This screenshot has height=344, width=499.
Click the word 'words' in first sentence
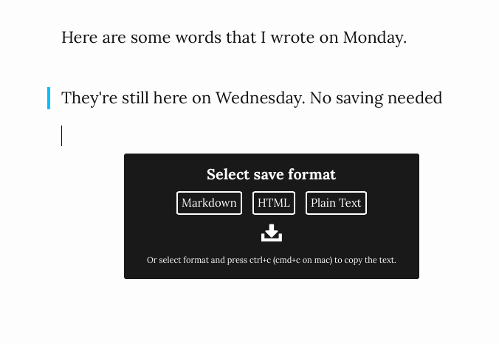tap(199, 38)
